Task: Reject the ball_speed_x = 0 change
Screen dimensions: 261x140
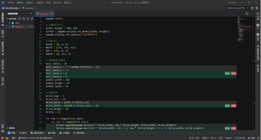Action: 233,74
